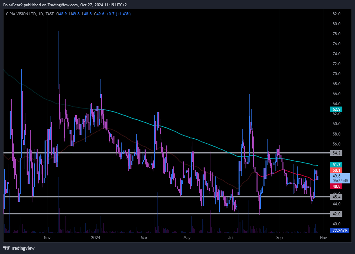Select the teal 51.7 moving average label

[x=337, y=165]
